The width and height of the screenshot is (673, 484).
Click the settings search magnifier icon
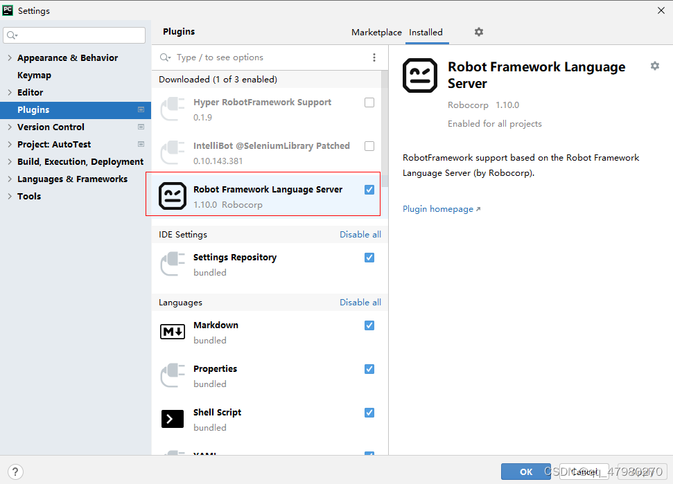click(12, 35)
